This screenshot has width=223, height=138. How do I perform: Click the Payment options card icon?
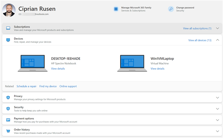[8, 120]
